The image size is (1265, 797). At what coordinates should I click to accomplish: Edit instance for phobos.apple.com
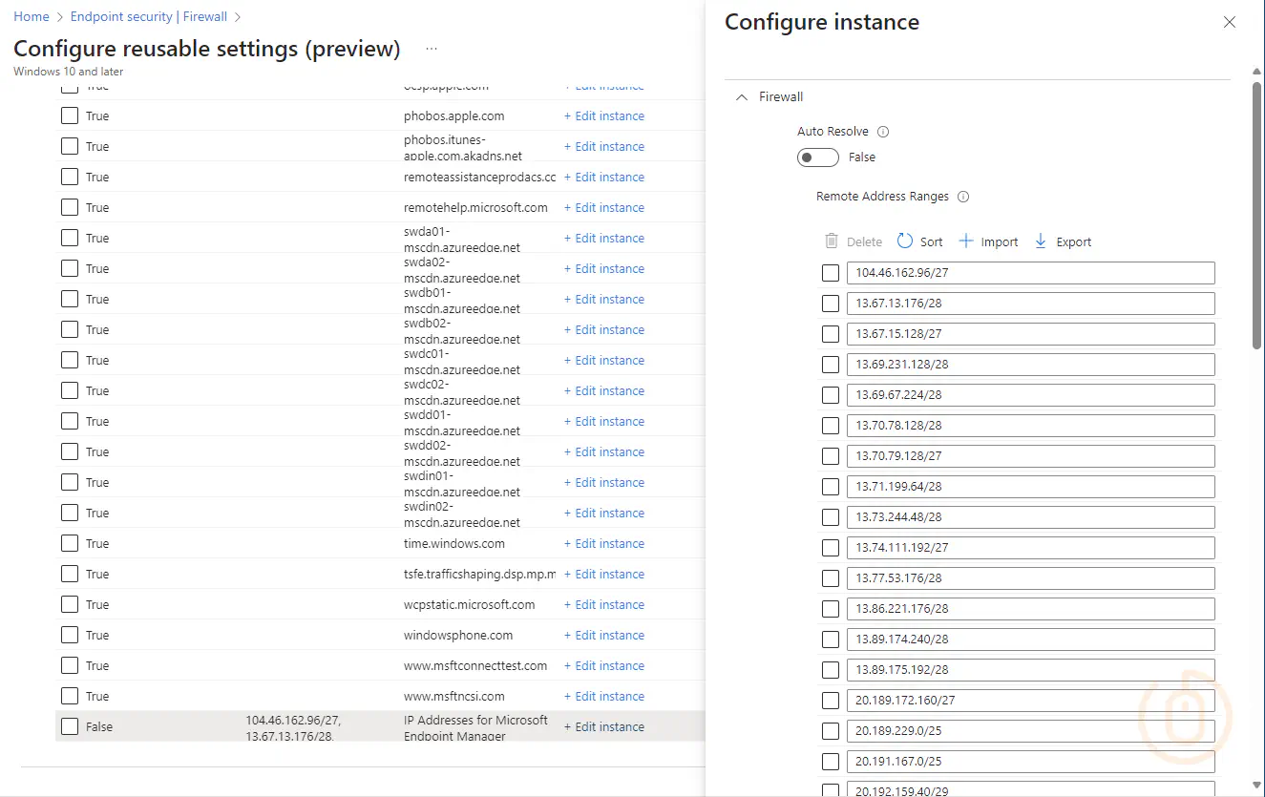pos(604,115)
